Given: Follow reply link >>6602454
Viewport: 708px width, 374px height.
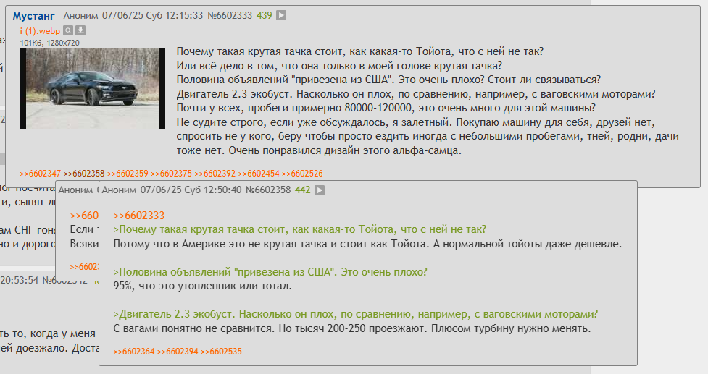Looking at the screenshot, I should (259, 174).
